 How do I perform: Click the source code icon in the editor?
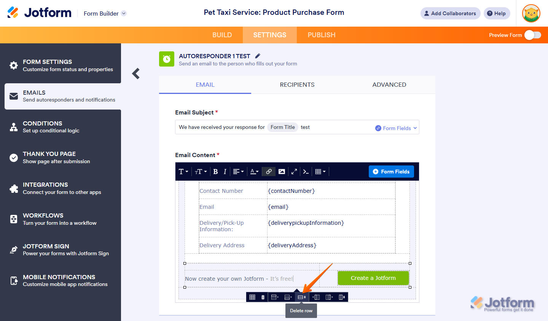(306, 172)
